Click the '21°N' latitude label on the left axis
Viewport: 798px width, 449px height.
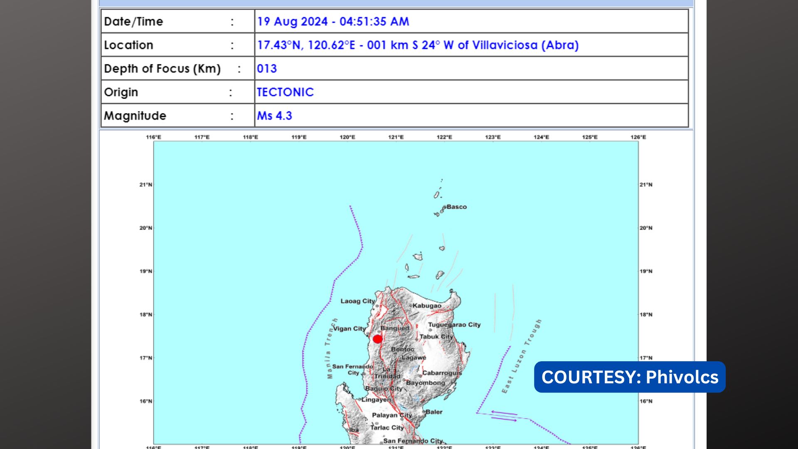coord(146,185)
